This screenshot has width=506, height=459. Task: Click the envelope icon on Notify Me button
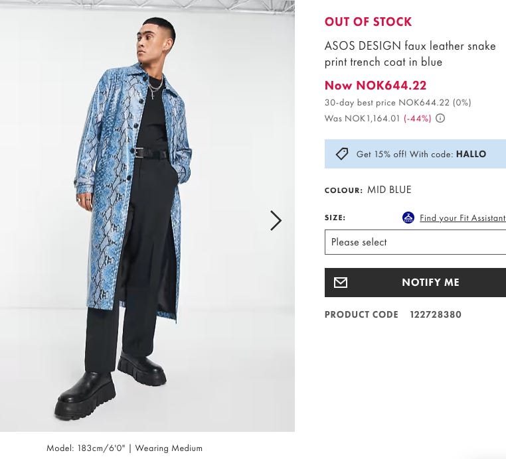[x=341, y=283]
